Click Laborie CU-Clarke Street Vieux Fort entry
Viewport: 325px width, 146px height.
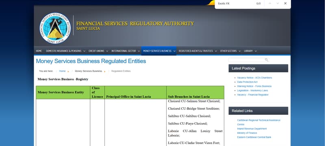(194, 143)
